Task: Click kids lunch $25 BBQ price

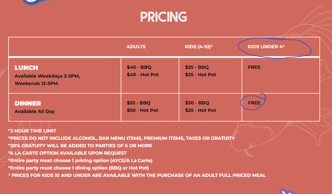Action: point(197,67)
